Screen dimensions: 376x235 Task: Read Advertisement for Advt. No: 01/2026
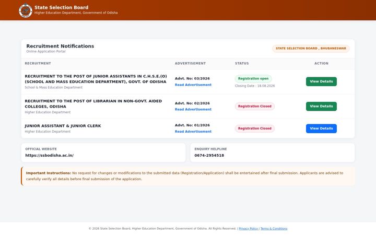click(193, 132)
